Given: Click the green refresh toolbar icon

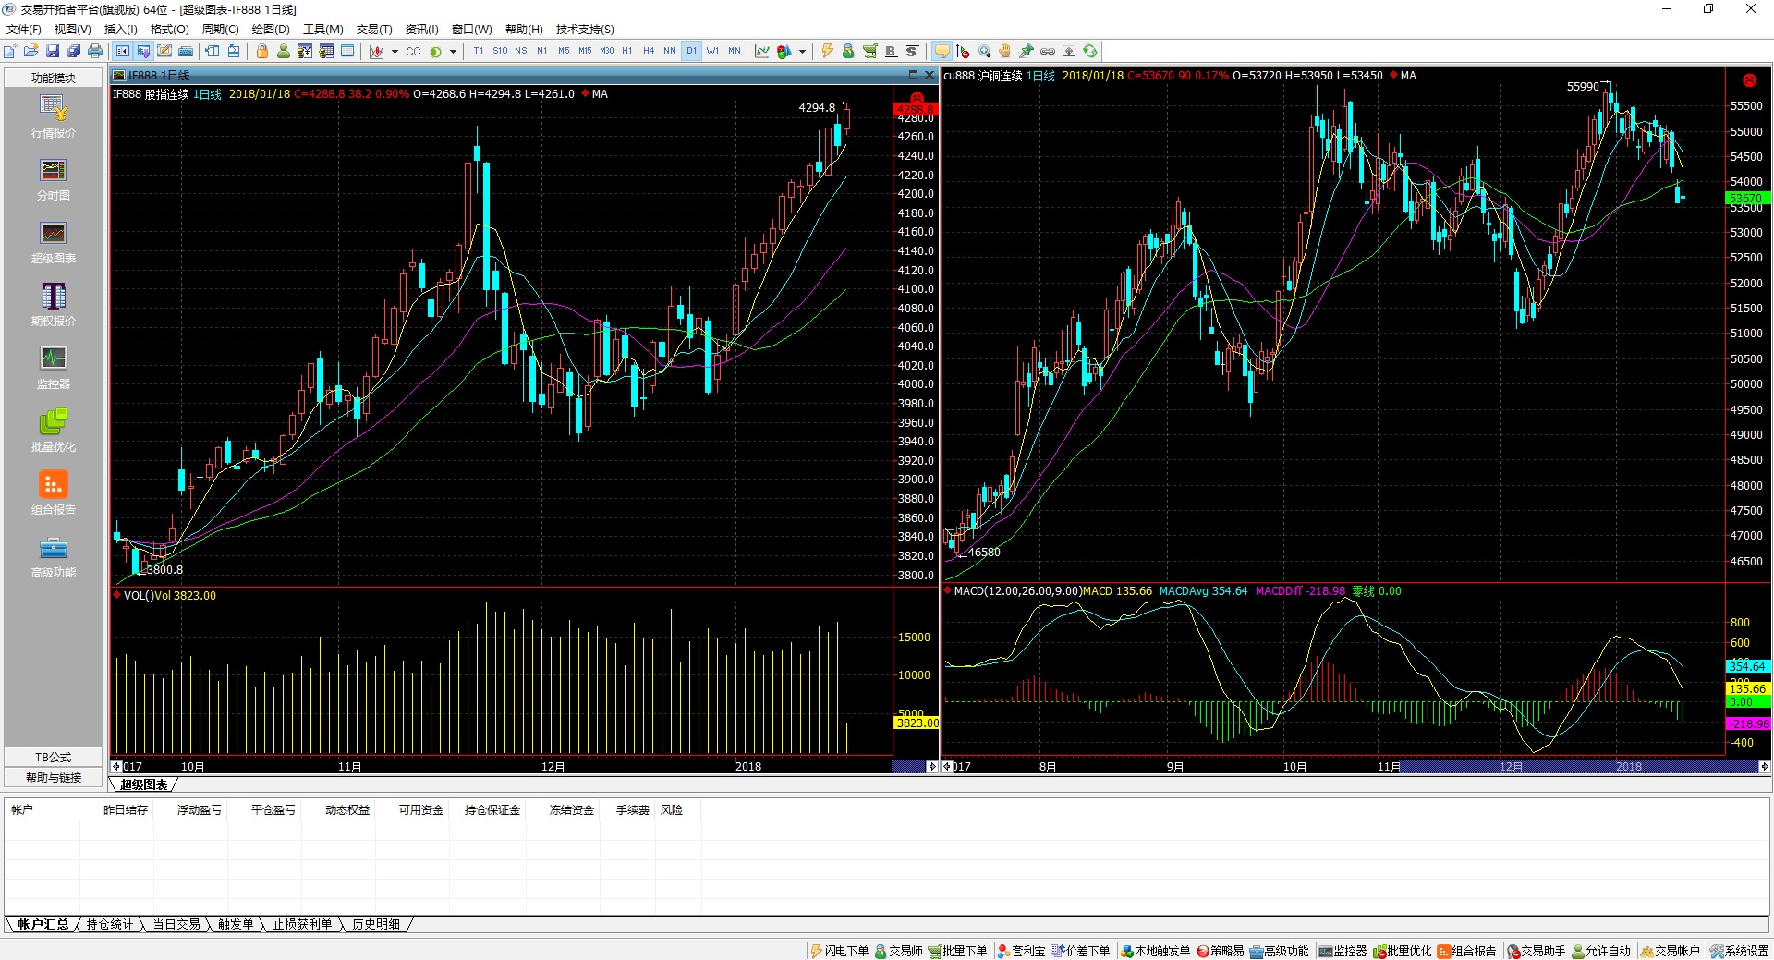Looking at the screenshot, I should [x=1090, y=51].
